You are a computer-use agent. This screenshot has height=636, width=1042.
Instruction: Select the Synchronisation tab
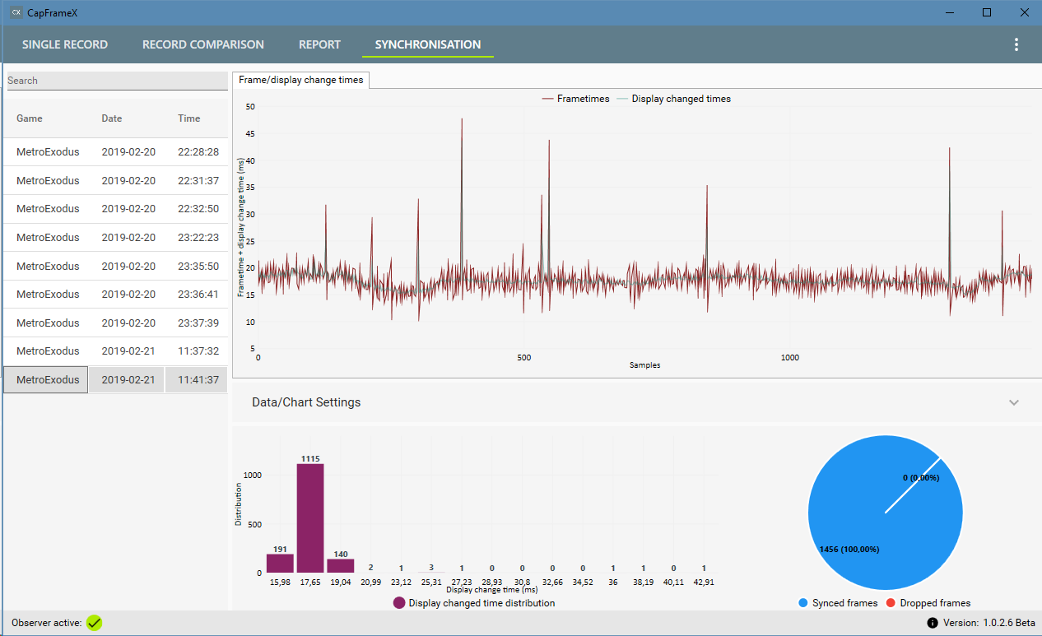click(x=428, y=44)
